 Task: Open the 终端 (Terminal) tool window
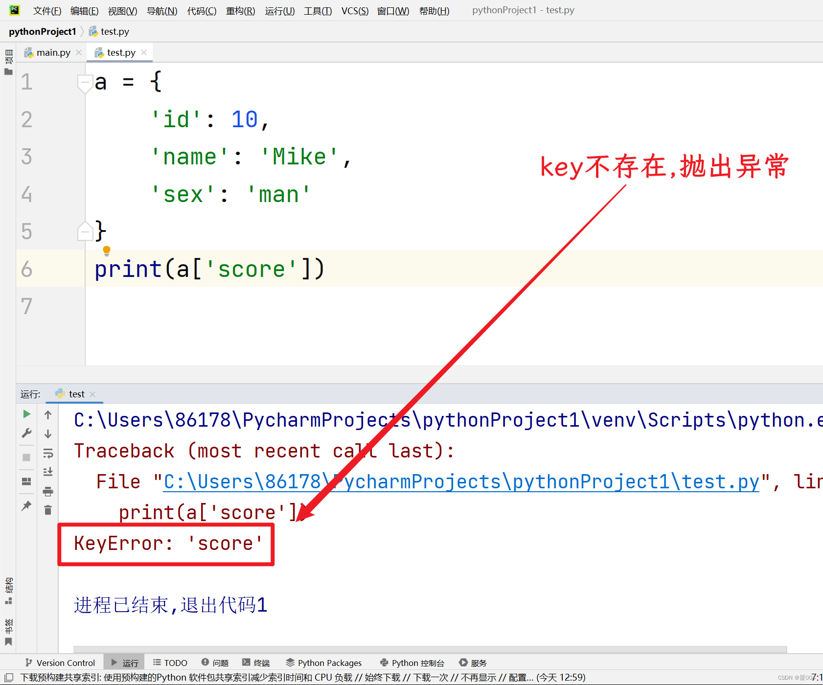coord(256,662)
